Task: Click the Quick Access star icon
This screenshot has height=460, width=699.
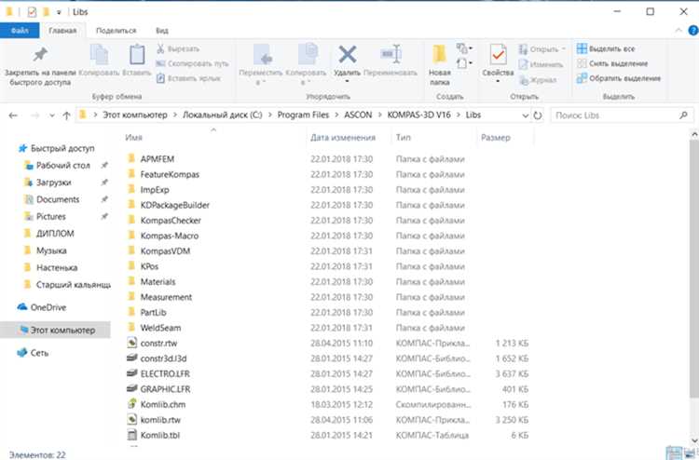Action: coord(22,148)
